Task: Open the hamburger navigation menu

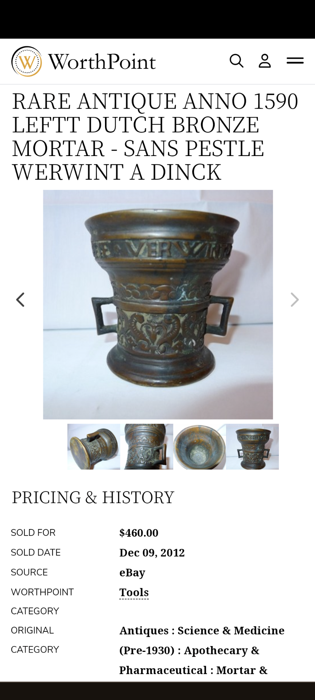Action: point(295,61)
